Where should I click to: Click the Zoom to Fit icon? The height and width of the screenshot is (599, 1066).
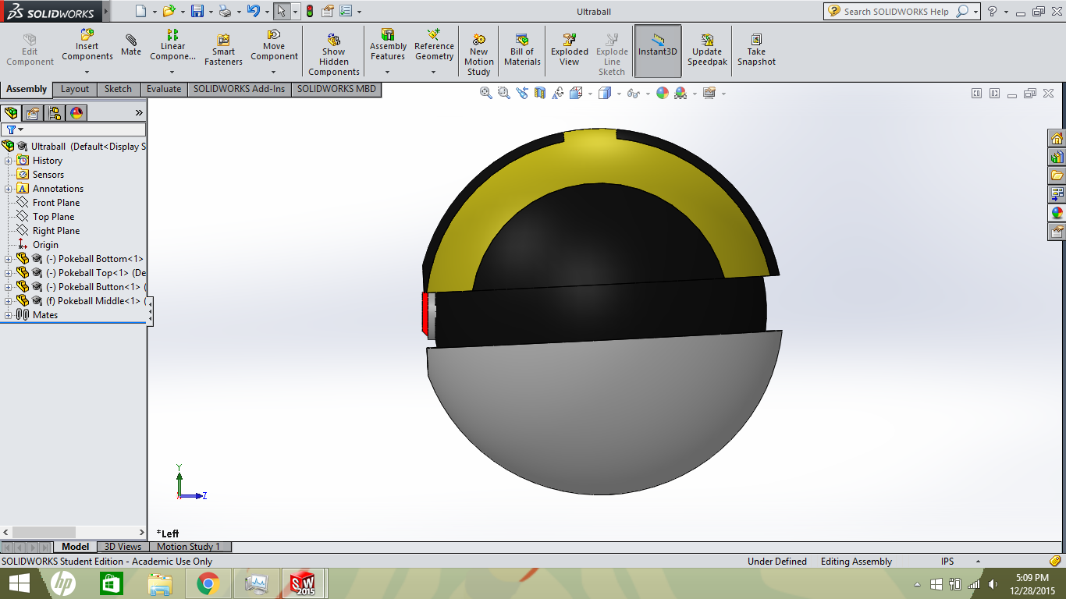click(485, 93)
